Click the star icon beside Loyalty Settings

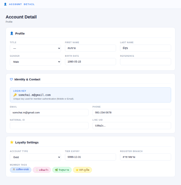pos(12,142)
